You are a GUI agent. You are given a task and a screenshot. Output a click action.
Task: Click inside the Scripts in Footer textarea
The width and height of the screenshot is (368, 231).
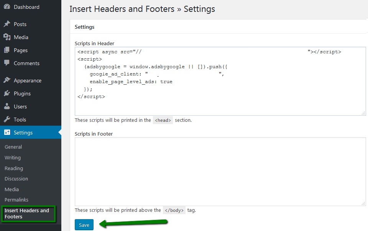coord(220,172)
